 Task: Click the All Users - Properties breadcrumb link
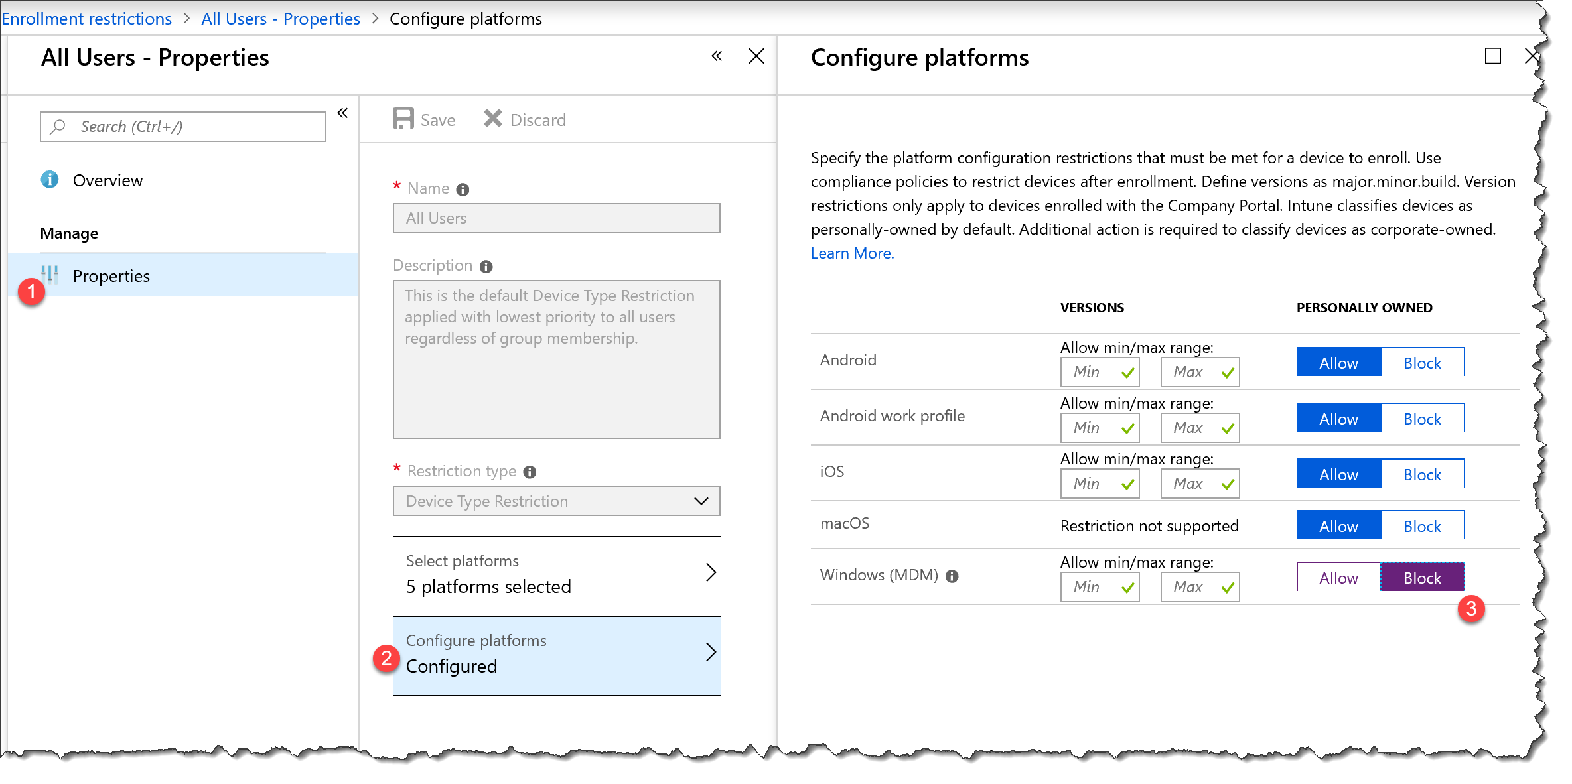point(280,19)
